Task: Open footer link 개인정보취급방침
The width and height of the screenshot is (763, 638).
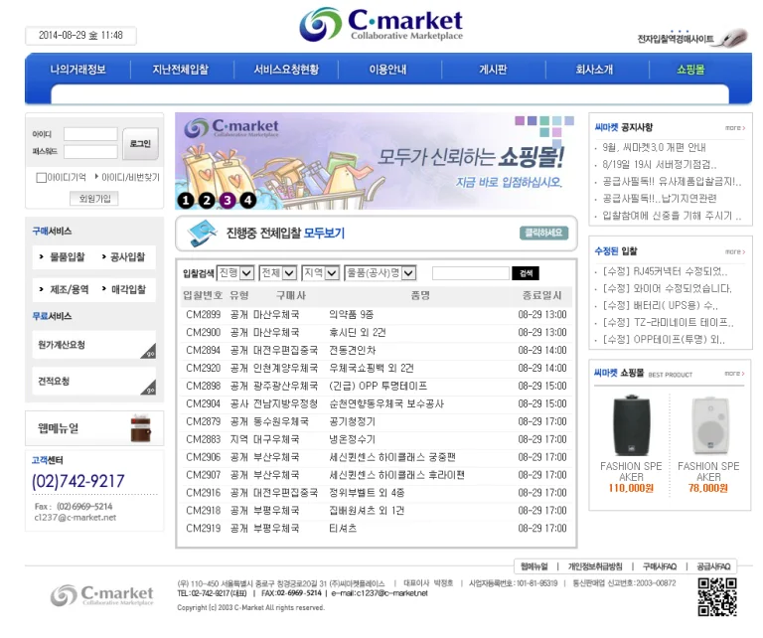Action: [595, 566]
